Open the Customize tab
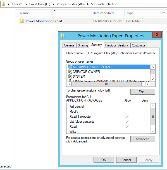 coord(139,45)
